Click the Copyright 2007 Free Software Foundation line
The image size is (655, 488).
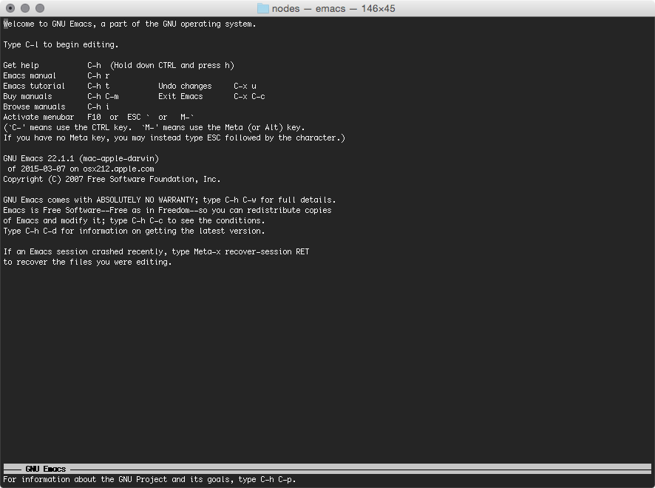coord(112,179)
